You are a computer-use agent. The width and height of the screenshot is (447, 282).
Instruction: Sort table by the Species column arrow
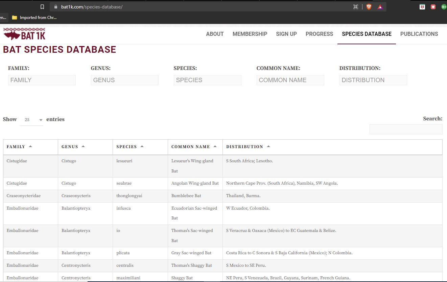[x=142, y=146]
